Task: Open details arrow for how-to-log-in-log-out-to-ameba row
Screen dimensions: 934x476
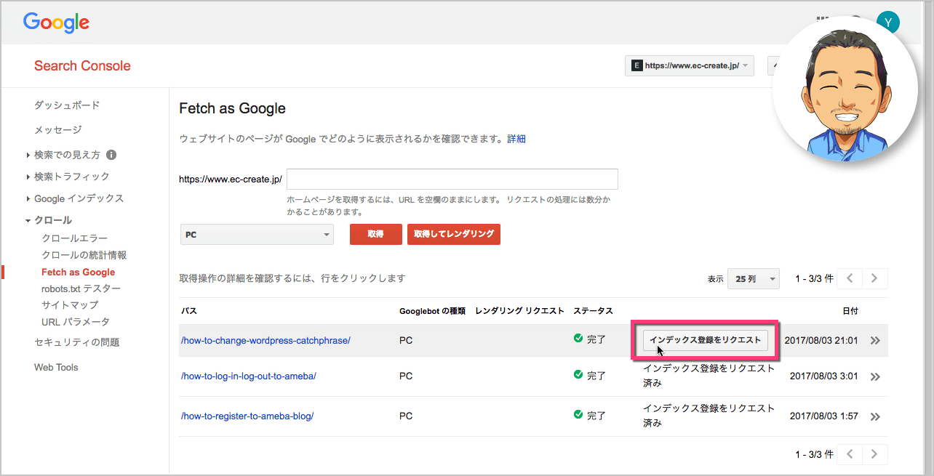Action: pyautogui.click(x=874, y=376)
